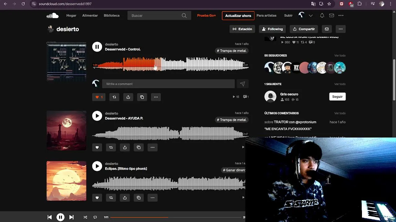Share the Control track
396x222 pixels.
(128, 97)
